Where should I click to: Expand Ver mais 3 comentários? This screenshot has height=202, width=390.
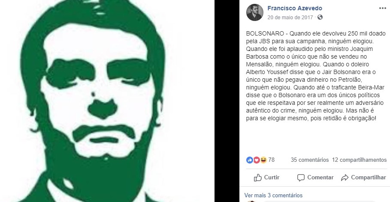[x=273, y=195]
